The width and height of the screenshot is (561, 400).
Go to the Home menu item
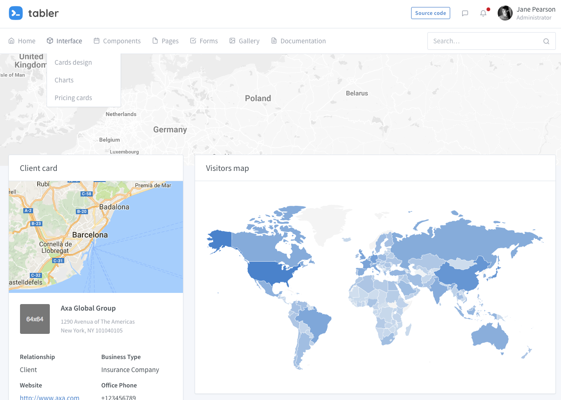pyautogui.click(x=22, y=41)
